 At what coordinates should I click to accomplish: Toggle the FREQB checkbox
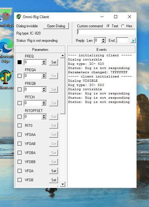pos(20,89)
